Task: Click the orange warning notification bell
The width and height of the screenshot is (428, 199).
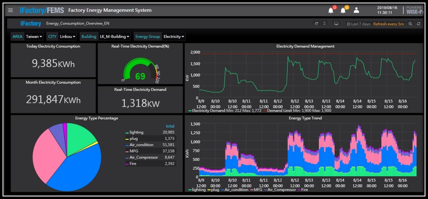Action: tap(343, 10)
